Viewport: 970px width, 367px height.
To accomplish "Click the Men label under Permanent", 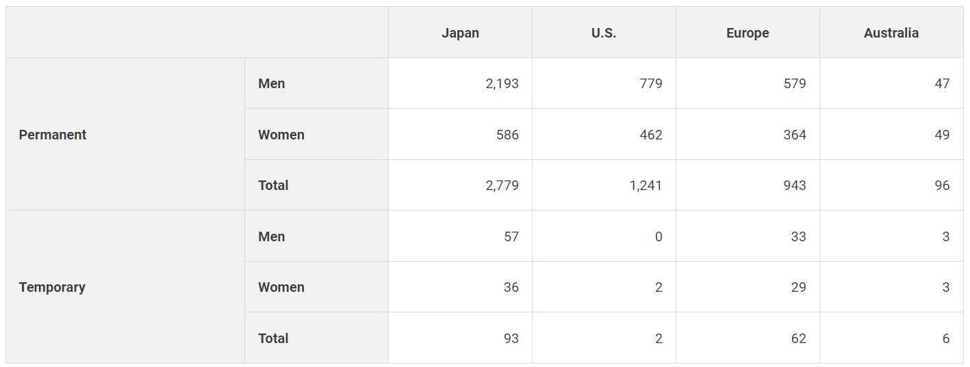I will coord(272,83).
